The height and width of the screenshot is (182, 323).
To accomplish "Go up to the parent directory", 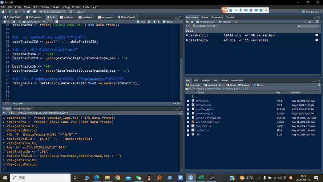I will tap(196, 97).
